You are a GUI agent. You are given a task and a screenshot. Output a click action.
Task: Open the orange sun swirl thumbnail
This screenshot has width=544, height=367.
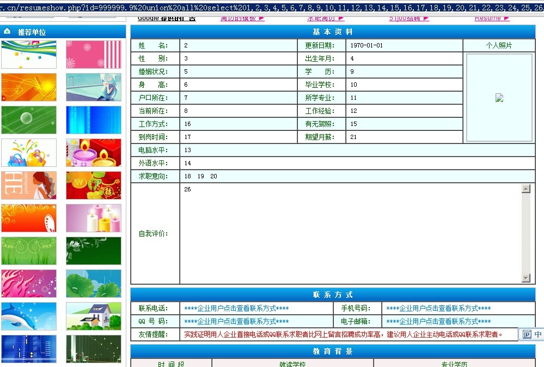[29, 87]
